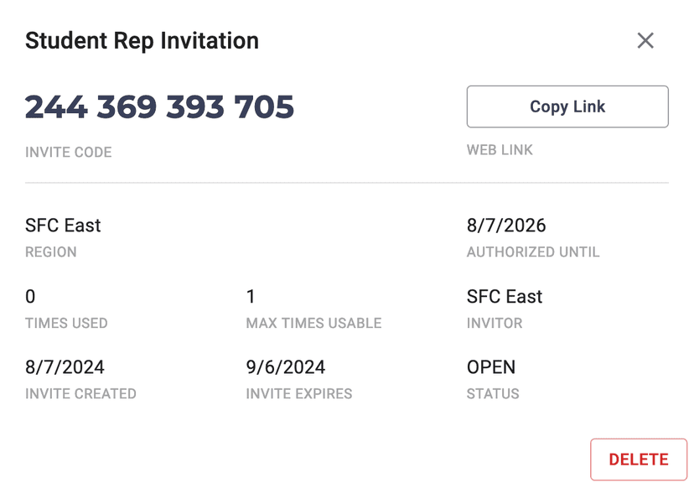
Task: Click the INVITOR label
Action: [x=495, y=324]
